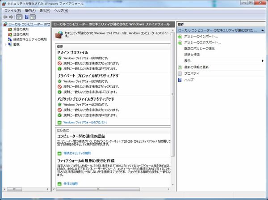Open プロパティ from the action pane
268x200 pixels.
pos(192,73)
